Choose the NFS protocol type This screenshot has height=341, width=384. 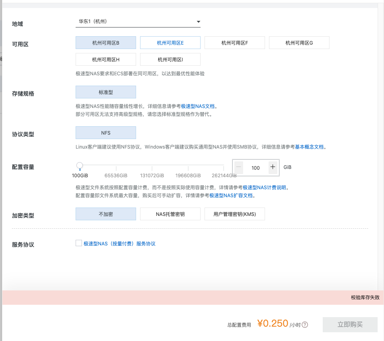105,133
